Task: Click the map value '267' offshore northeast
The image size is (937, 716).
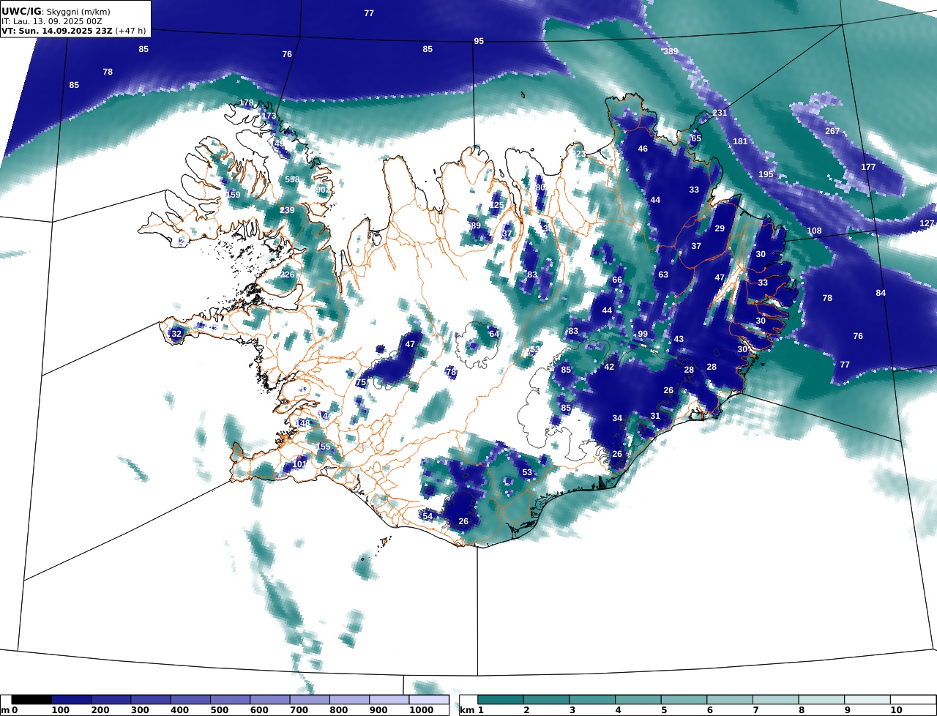Action: click(832, 131)
